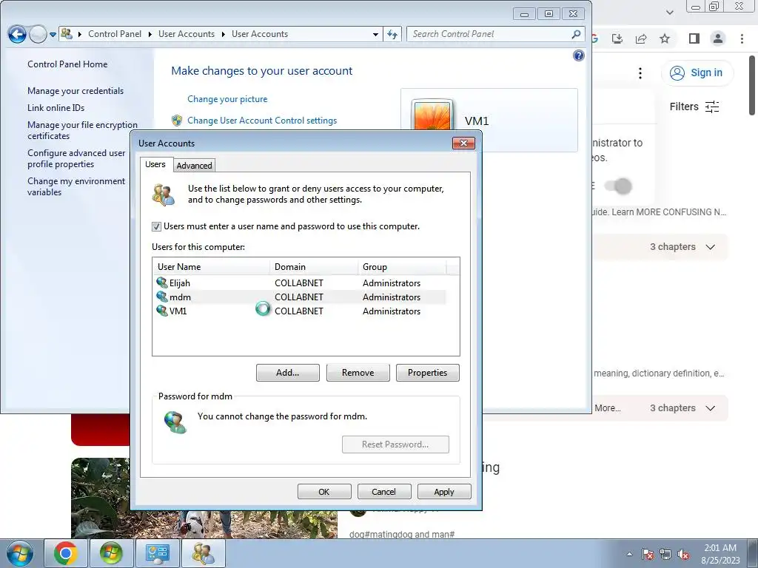
Task: Open Chrome from the taskbar
Action: [66, 553]
